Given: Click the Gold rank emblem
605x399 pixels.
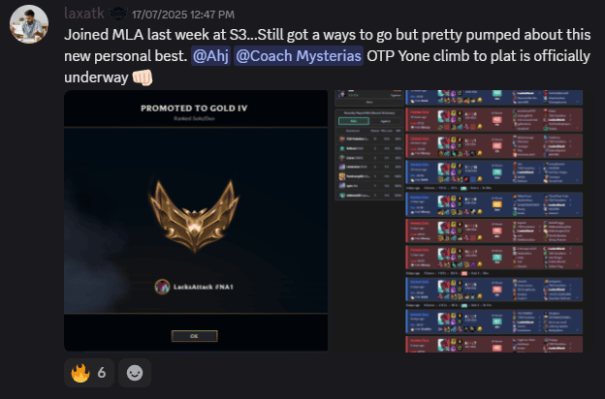Looking at the screenshot, I should click(194, 216).
